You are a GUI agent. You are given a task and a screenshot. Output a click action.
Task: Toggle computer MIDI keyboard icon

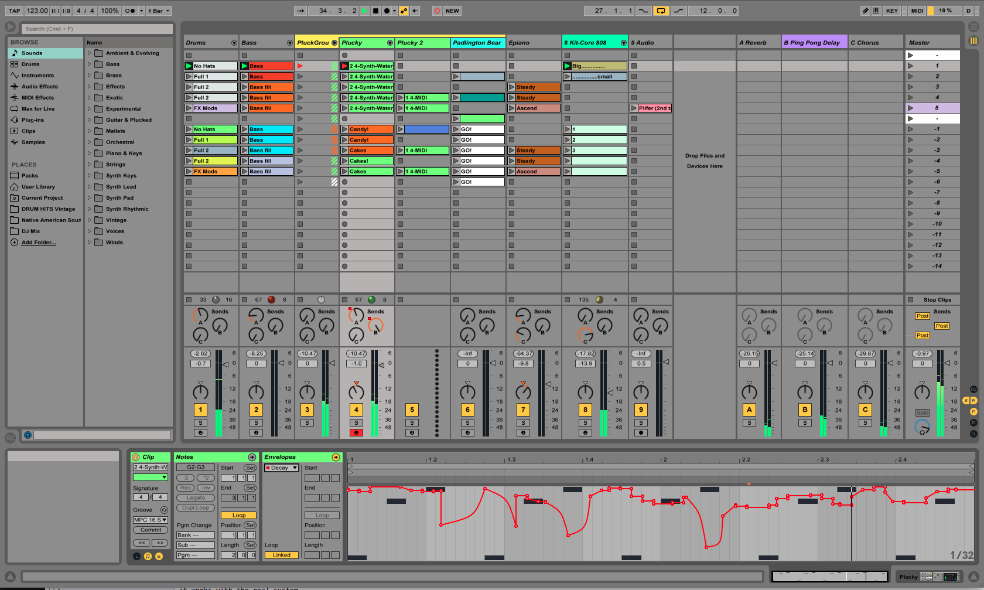[876, 11]
